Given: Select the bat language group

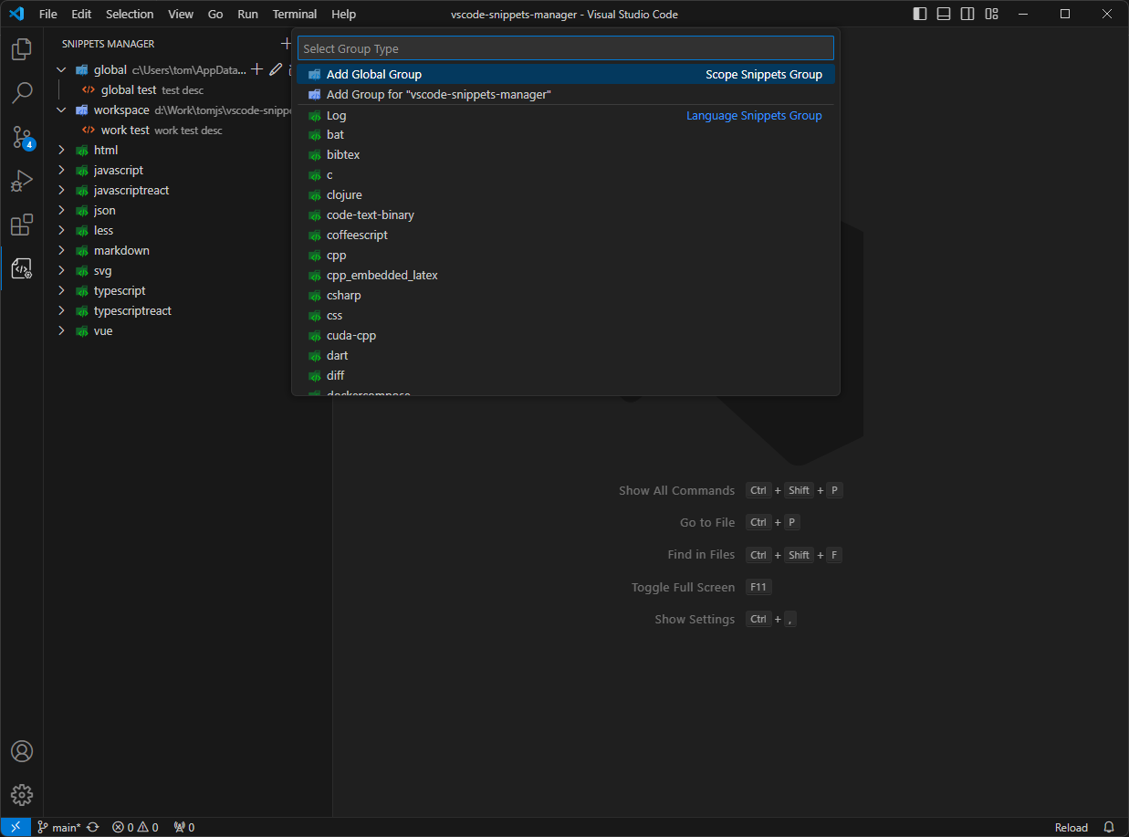Looking at the screenshot, I should point(566,134).
